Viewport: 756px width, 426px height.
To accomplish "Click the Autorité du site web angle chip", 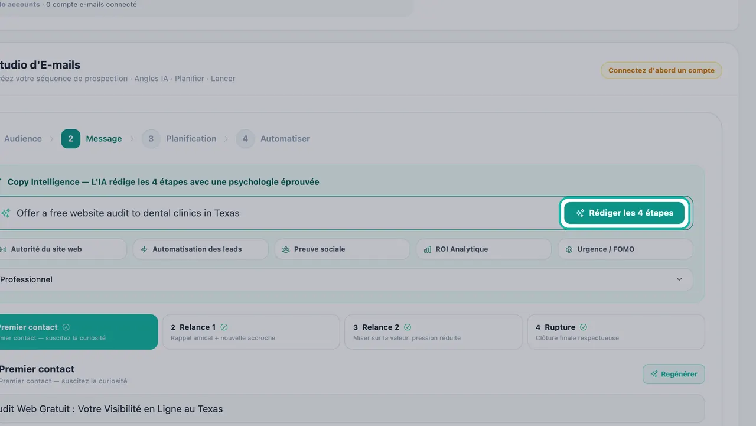I will 59,249.
